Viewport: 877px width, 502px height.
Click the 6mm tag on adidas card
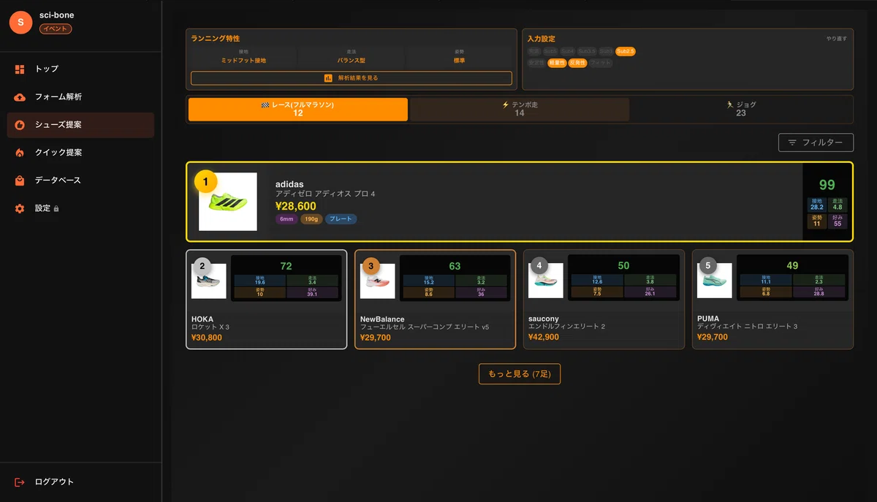point(286,219)
